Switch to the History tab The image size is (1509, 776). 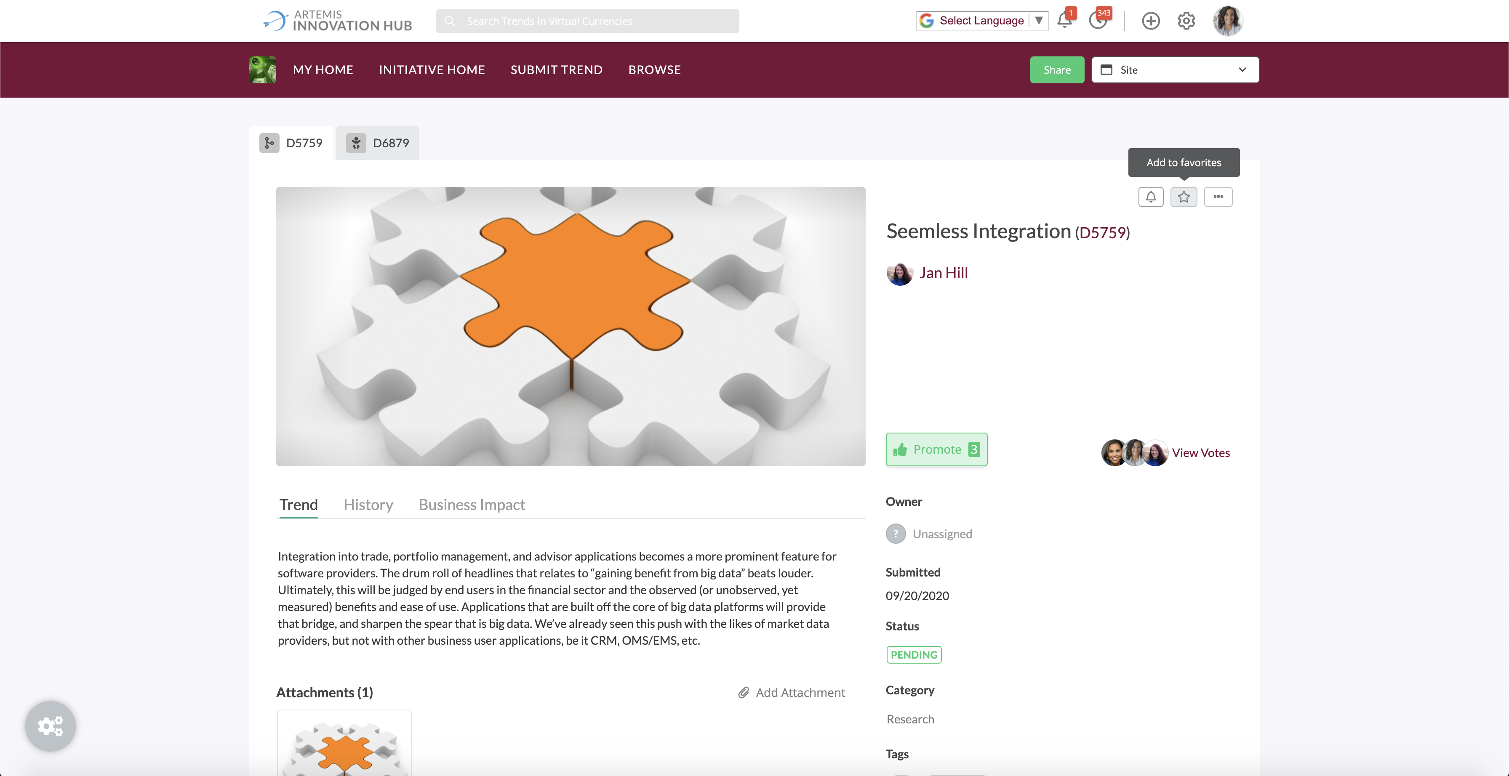368,504
